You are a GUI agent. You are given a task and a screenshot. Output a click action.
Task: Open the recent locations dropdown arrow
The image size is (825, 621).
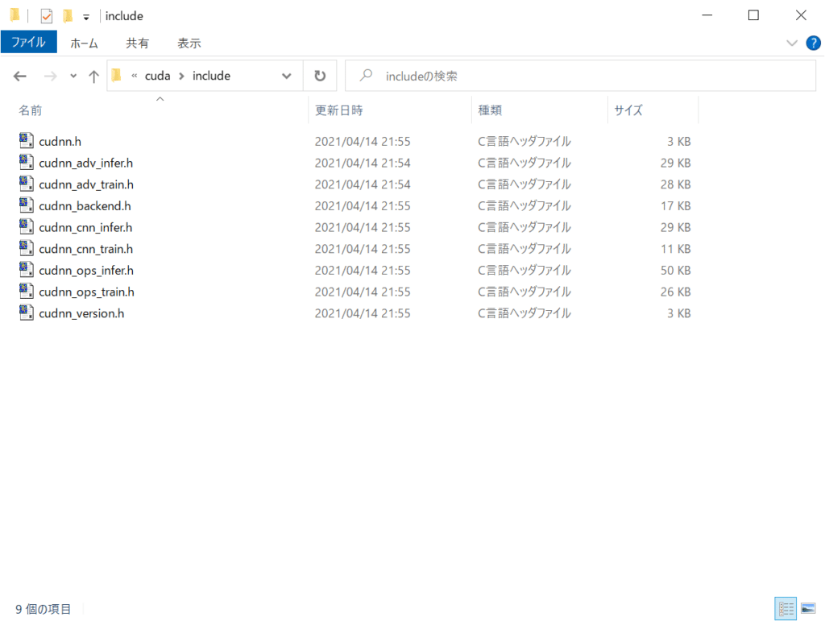tap(73, 76)
